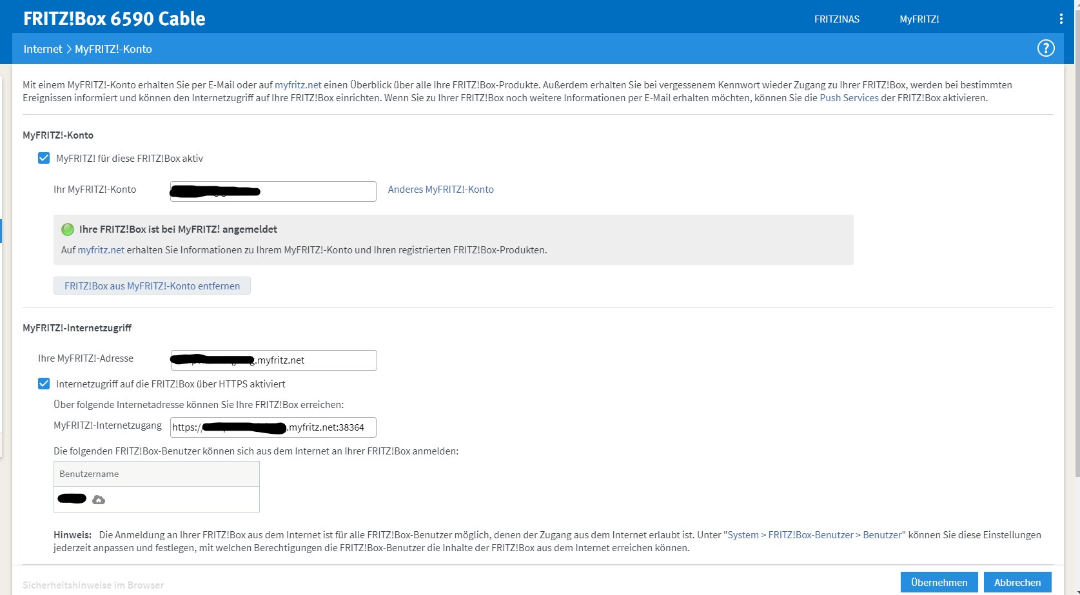
Task: Open myfritz.net link in intro text
Action: (x=298, y=85)
